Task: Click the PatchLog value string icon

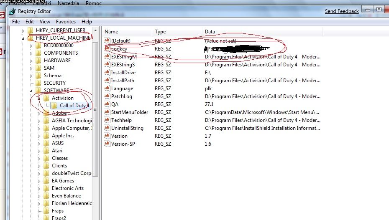Action: (x=107, y=96)
